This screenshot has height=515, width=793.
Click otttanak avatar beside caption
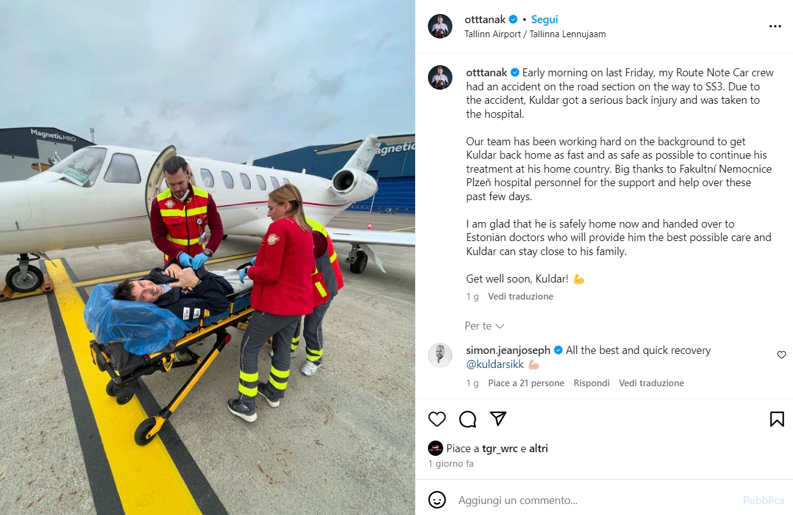click(x=440, y=77)
